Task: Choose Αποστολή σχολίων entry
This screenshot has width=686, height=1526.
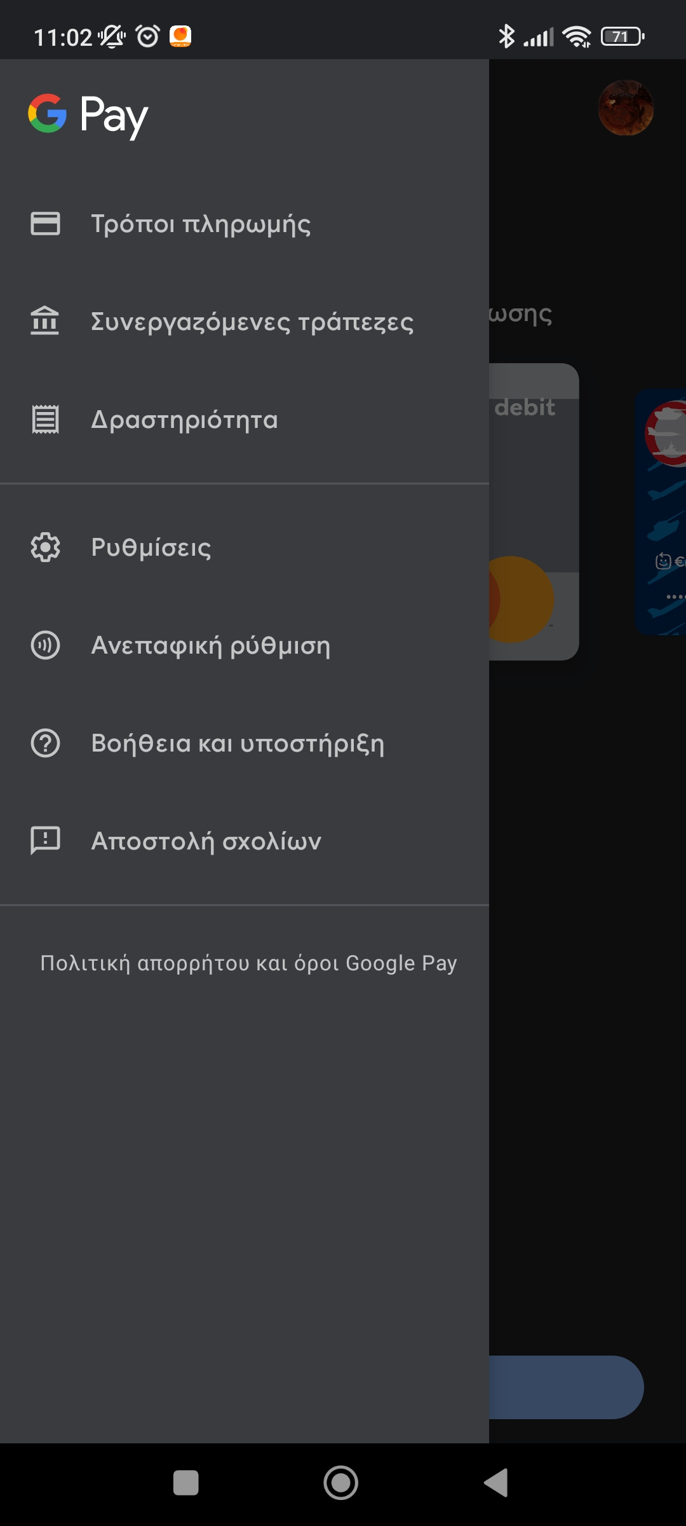Action: 206,841
